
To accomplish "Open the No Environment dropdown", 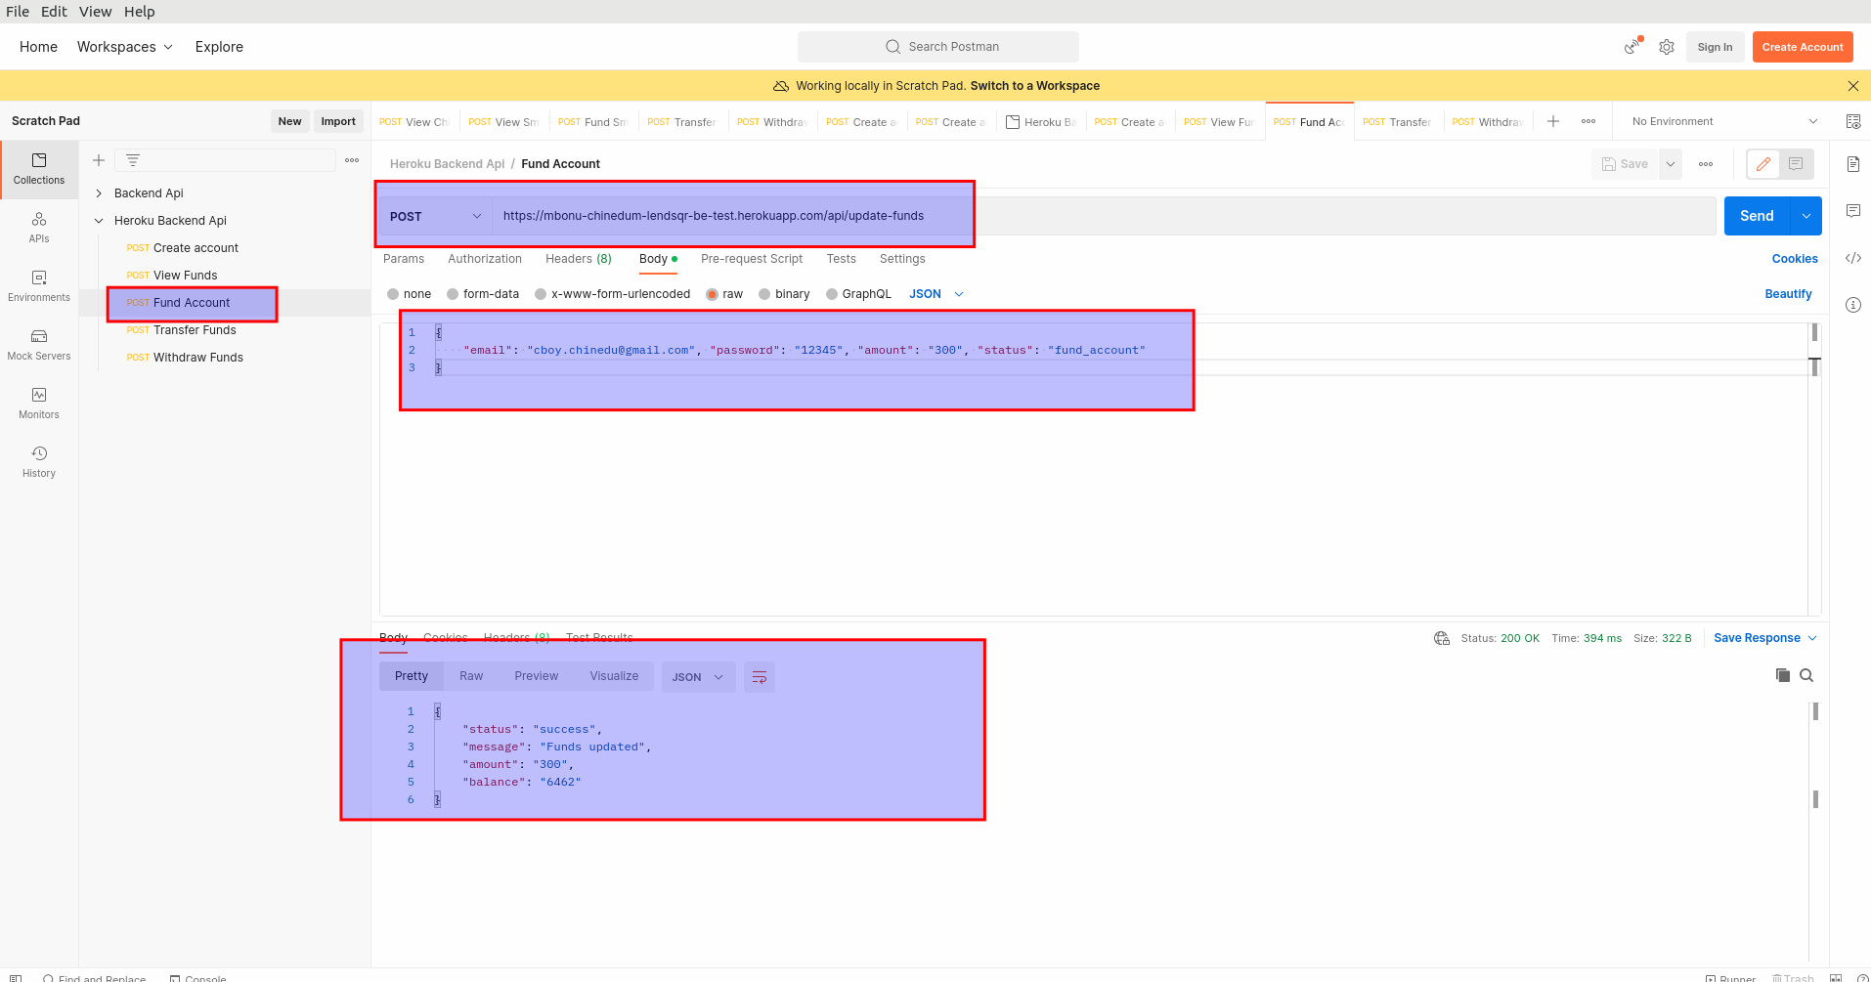I will [1724, 121].
